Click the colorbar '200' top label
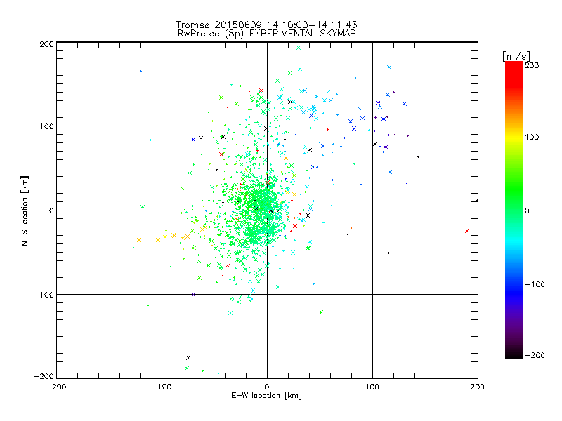The height and width of the screenshot is (421, 562). pyautogui.click(x=532, y=65)
